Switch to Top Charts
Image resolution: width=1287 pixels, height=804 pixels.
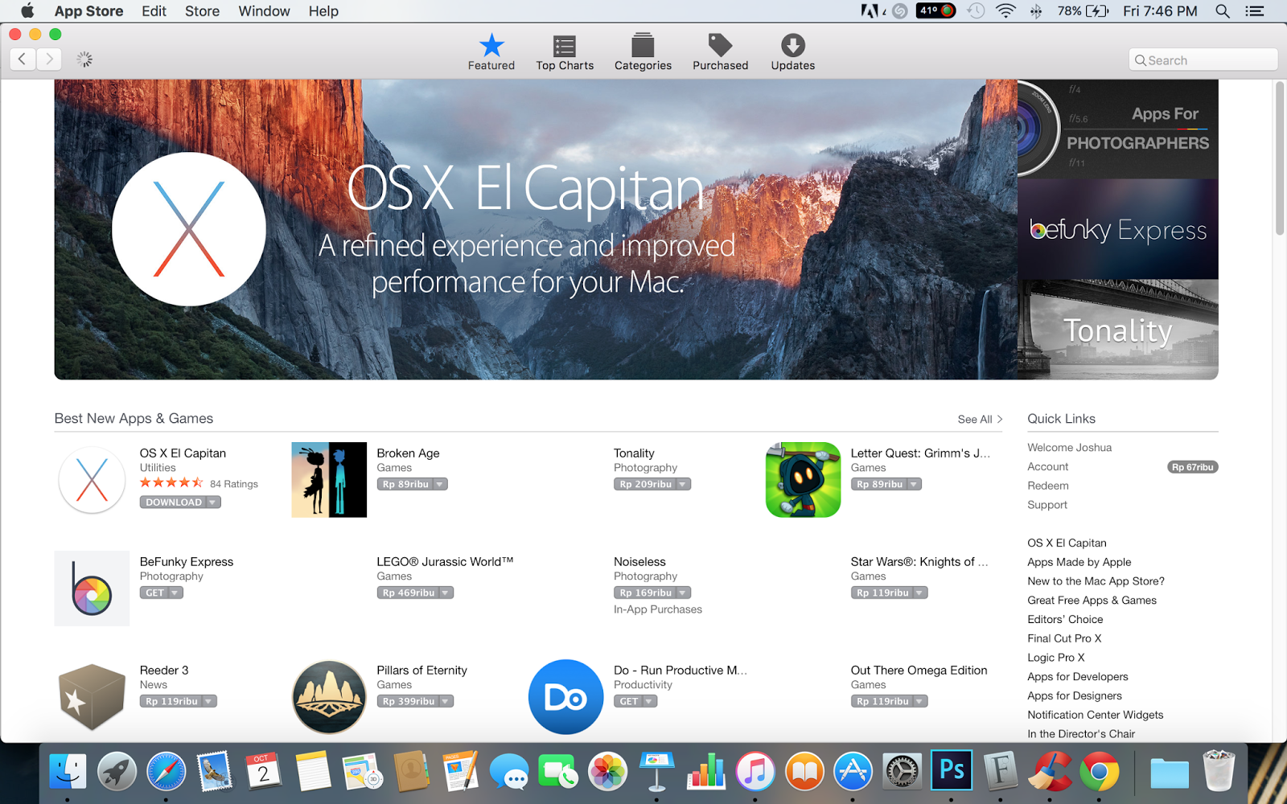tap(565, 52)
